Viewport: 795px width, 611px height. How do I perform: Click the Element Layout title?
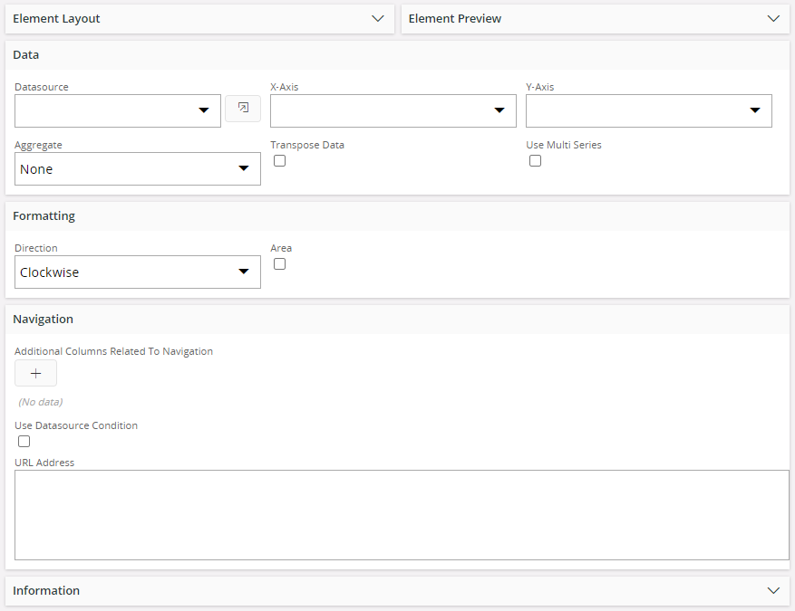(x=56, y=19)
